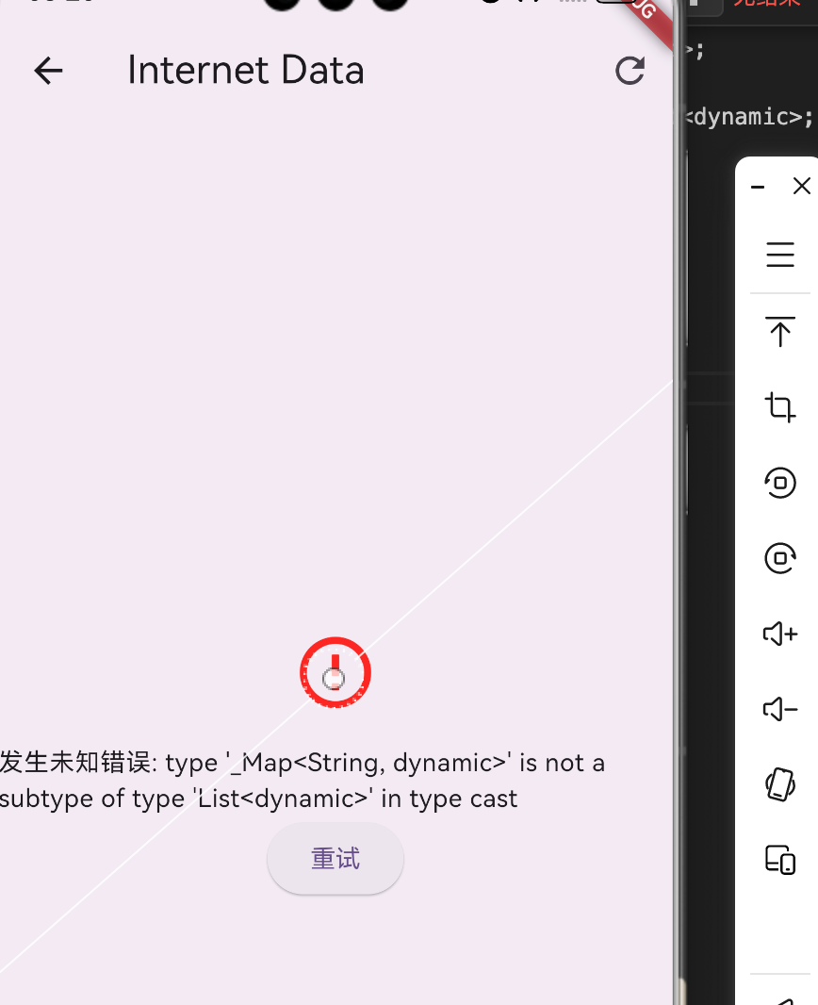Tap the 重试 retry button
This screenshot has height=1005, width=818.
(x=335, y=859)
